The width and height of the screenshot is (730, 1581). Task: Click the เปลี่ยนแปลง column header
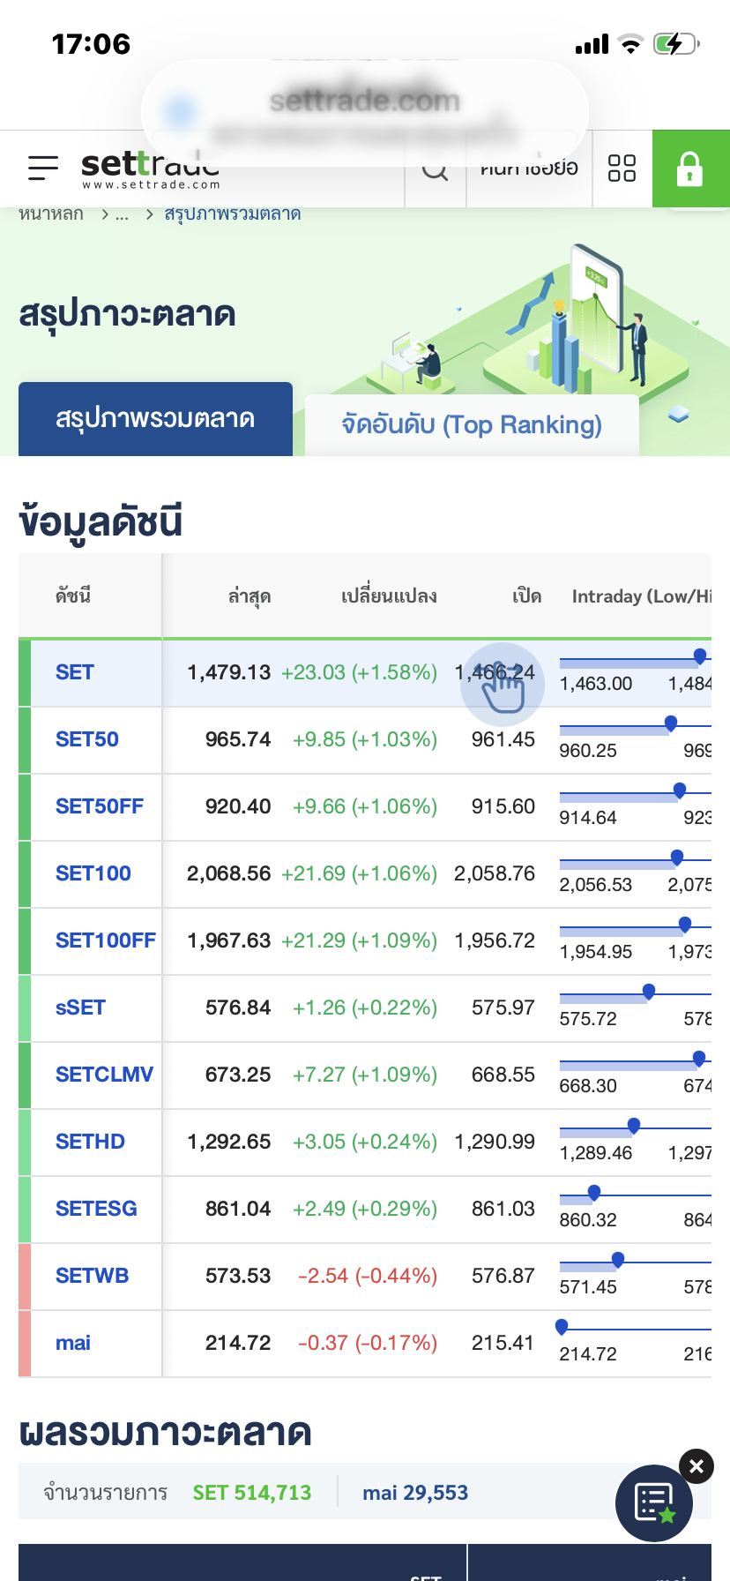pyautogui.click(x=389, y=596)
